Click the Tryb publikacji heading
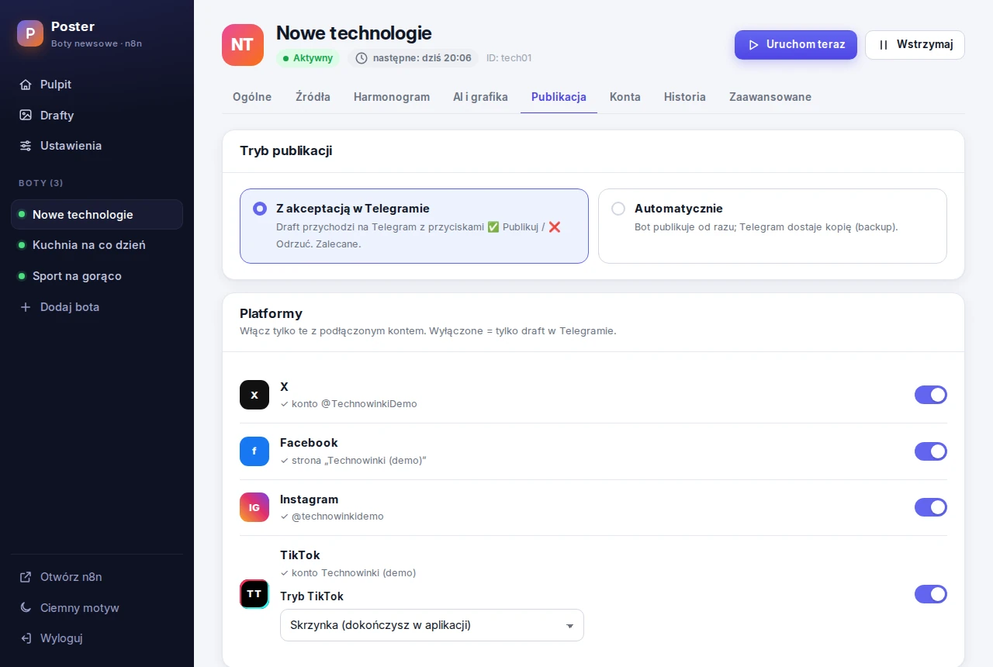Viewport: 993px width, 667px height. 286,150
